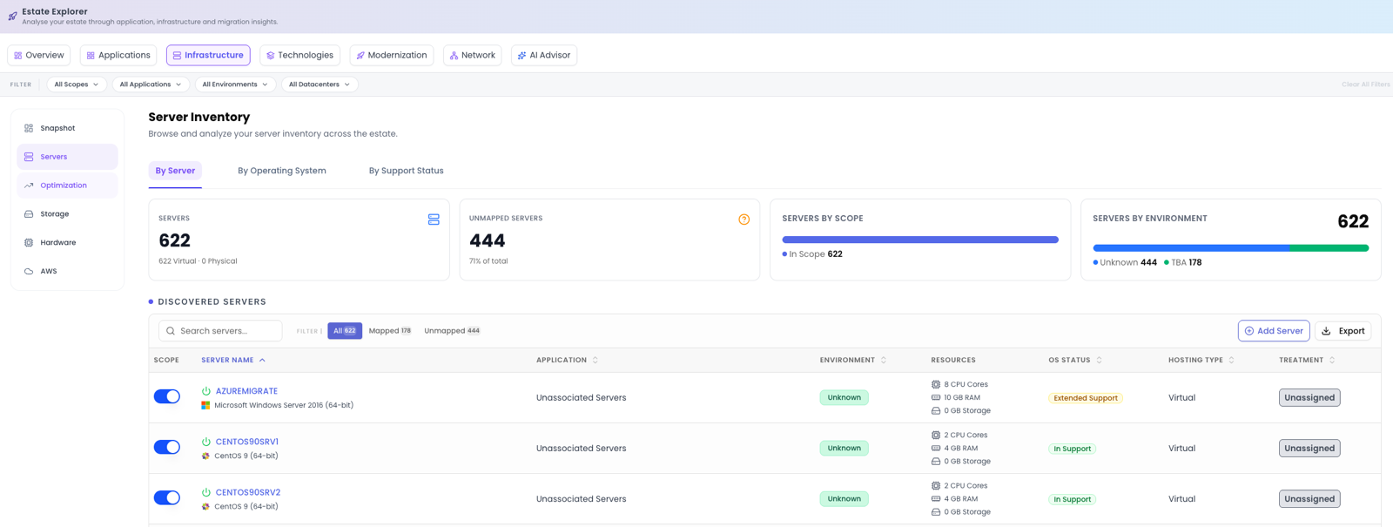Click the Search servers input field

220,331
